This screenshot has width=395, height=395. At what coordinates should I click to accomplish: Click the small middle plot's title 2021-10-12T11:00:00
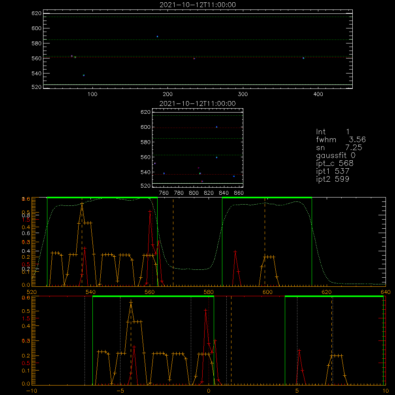click(x=198, y=103)
